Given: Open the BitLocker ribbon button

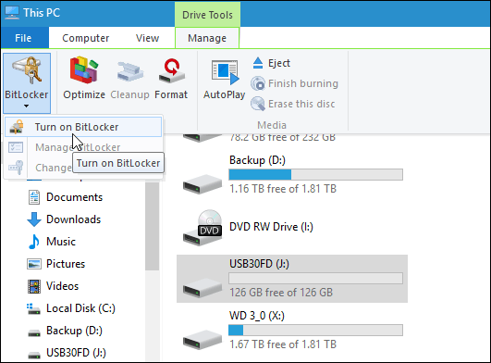Looking at the screenshot, I should click(x=27, y=83).
